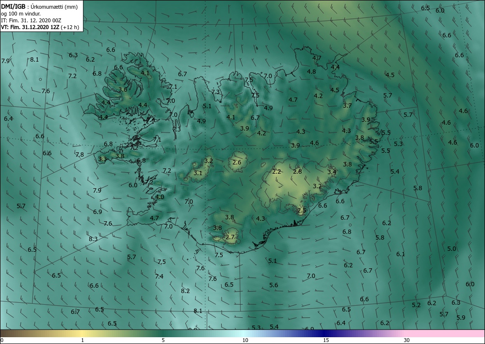
Task: Pick the dark navy section of color bar
Action: pyautogui.click(x=323, y=333)
